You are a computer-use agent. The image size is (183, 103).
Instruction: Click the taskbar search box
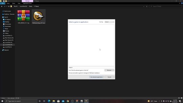click(x=21, y=101)
